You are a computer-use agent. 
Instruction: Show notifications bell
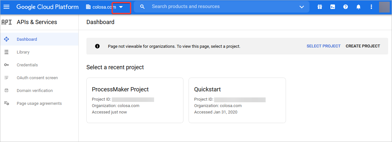(x=358, y=7)
